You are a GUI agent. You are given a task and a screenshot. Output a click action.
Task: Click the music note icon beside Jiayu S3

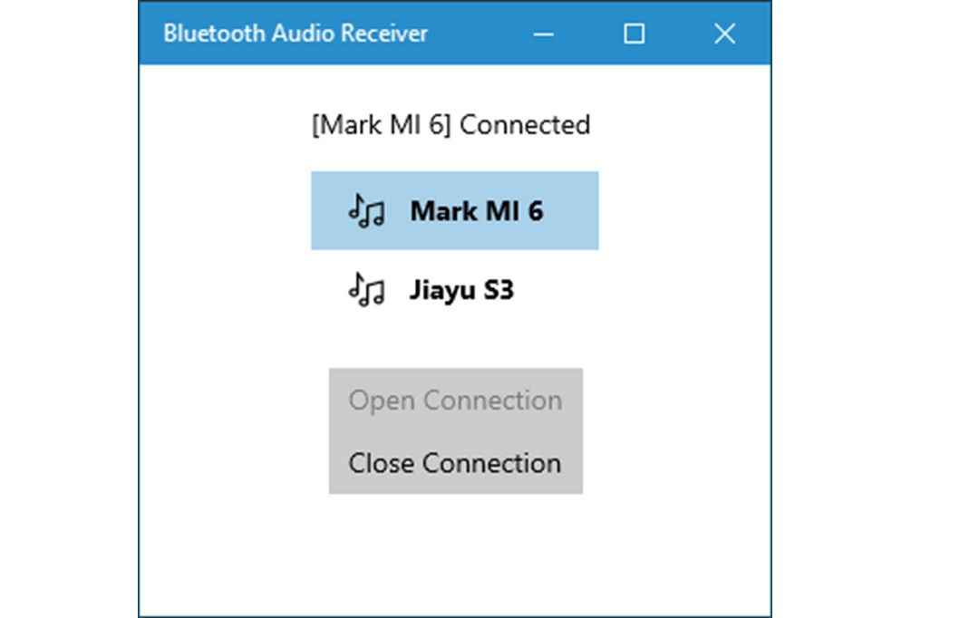[x=366, y=290]
